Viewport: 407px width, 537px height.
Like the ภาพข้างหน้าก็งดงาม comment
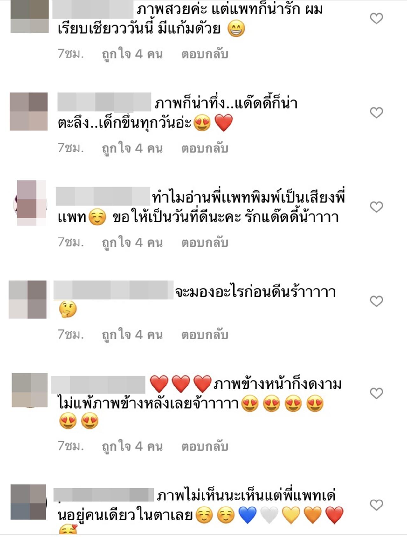click(x=376, y=393)
